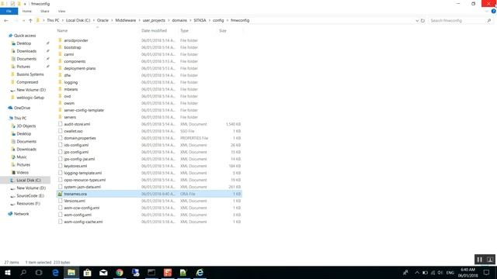Select the system-jazn-data.xml file name
Screen dimensions: 497x279
click(82, 187)
